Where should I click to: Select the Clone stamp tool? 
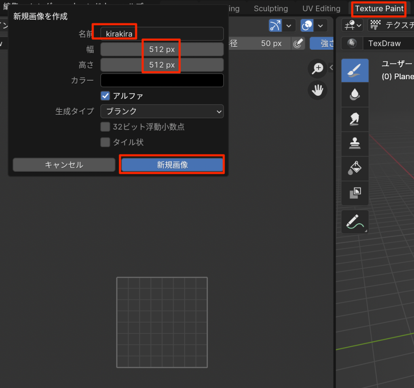tap(355, 144)
